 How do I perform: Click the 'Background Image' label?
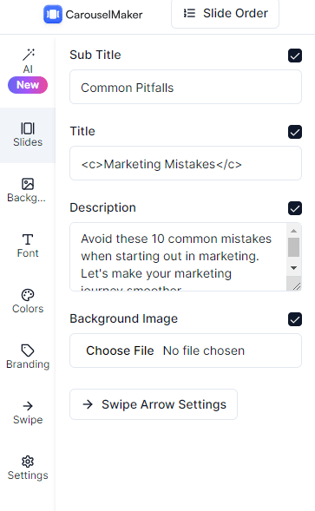(124, 318)
